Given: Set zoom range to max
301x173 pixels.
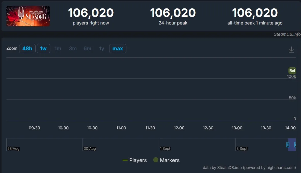Looking at the screenshot, I should pyautogui.click(x=118, y=48).
